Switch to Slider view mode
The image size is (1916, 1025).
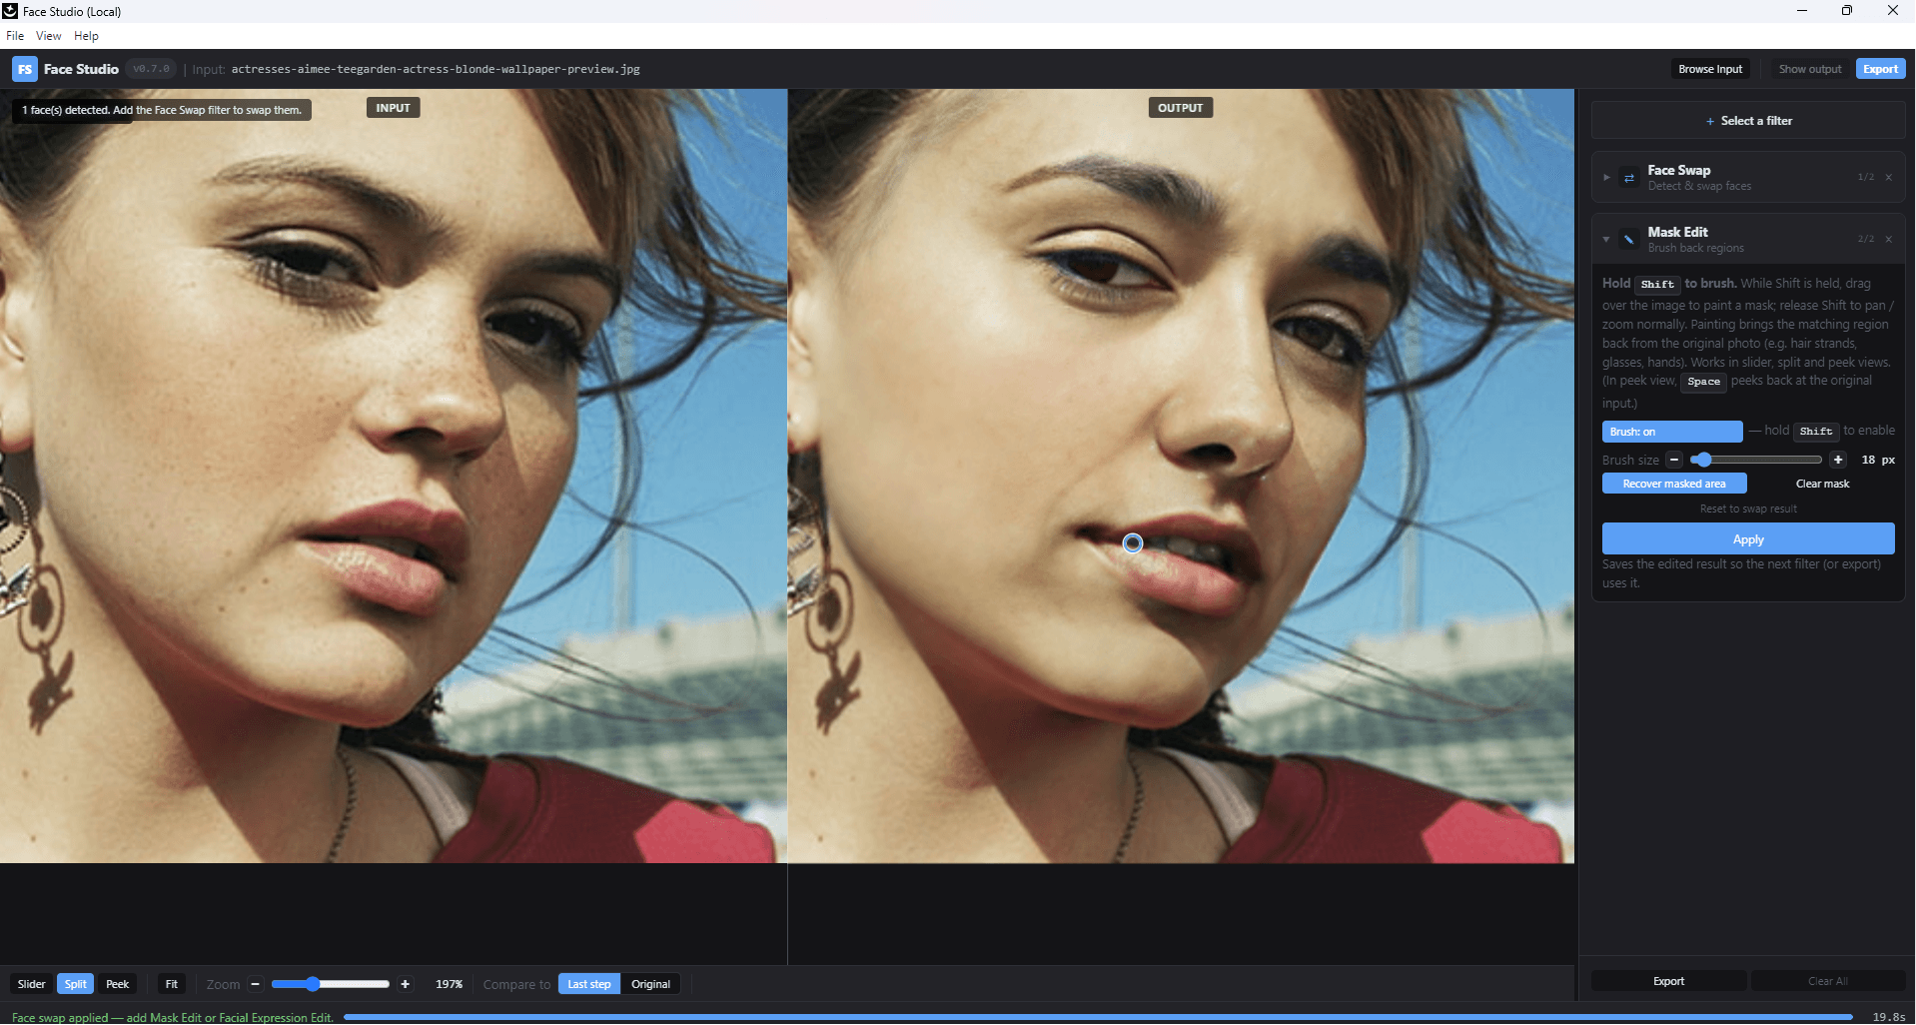click(32, 984)
